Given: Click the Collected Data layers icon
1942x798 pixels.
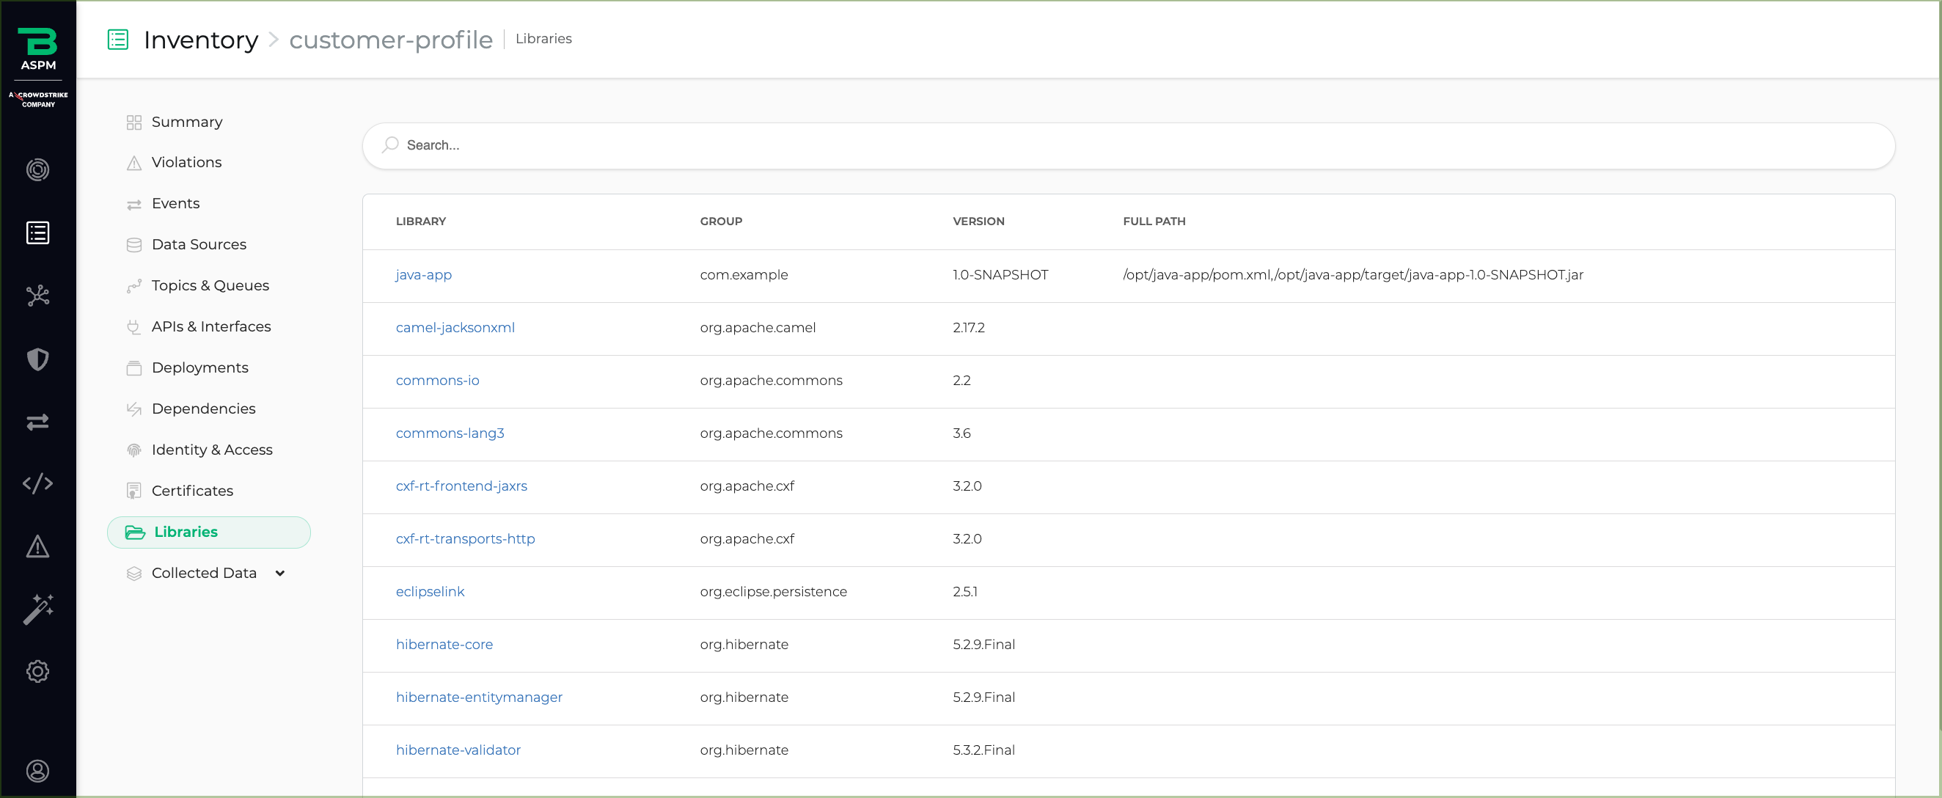Looking at the screenshot, I should click(x=134, y=574).
